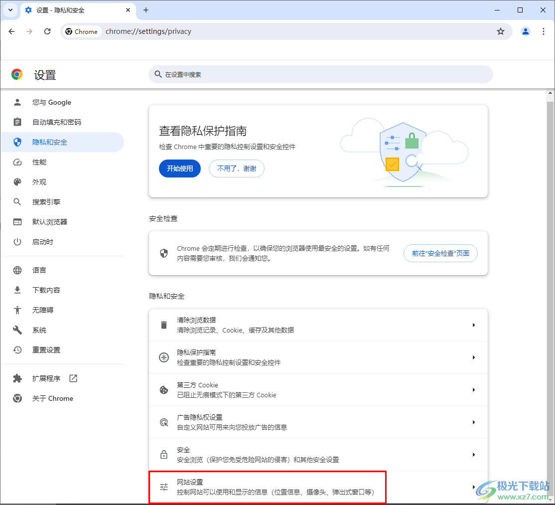
Task: Expand 清除浏览数据 via its arrow
Action: 474,325
